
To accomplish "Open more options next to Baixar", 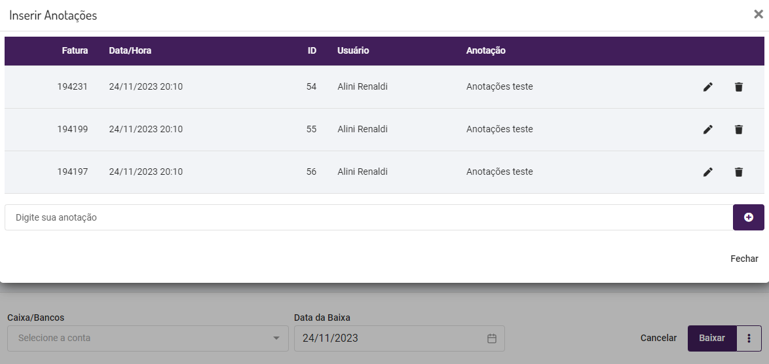I will (749, 338).
